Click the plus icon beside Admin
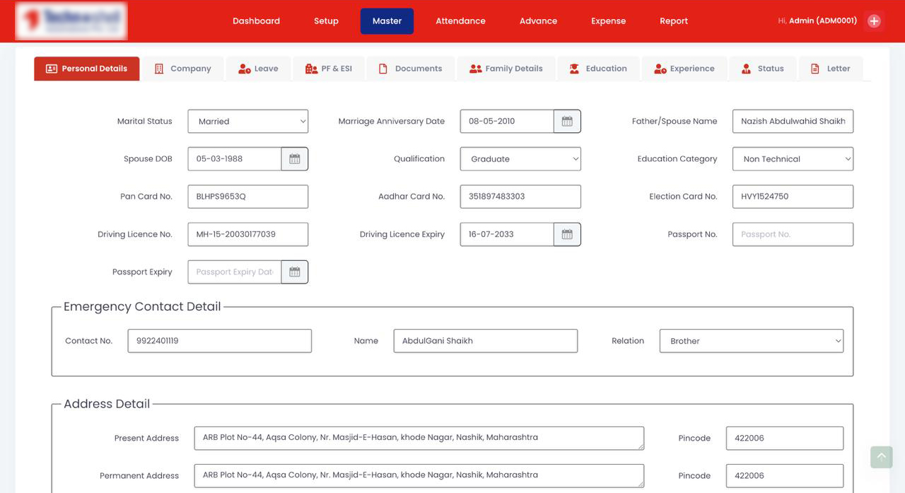Viewport: 905px width, 493px height. 874,21
